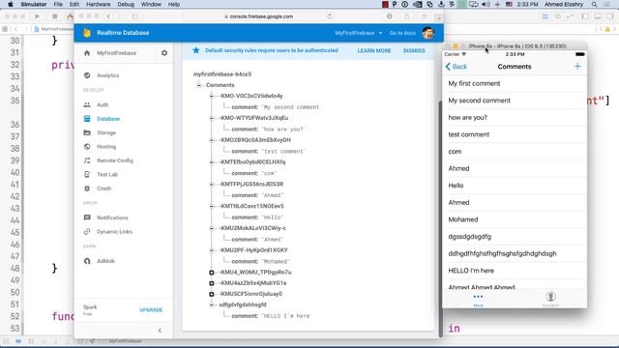Tap the 'how are you?' row
This screenshot has width=619, height=348.
pos(515,117)
